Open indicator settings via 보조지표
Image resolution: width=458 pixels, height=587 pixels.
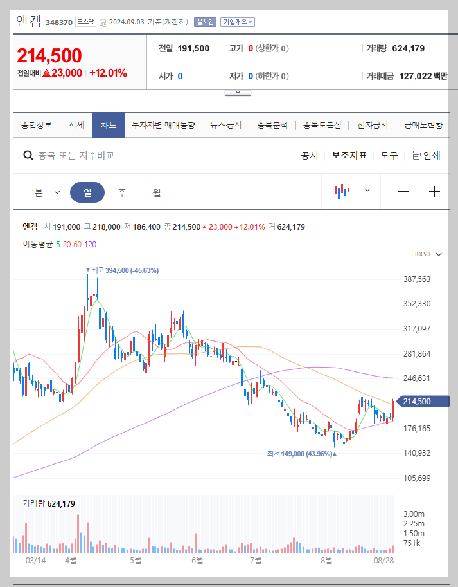pos(349,155)
